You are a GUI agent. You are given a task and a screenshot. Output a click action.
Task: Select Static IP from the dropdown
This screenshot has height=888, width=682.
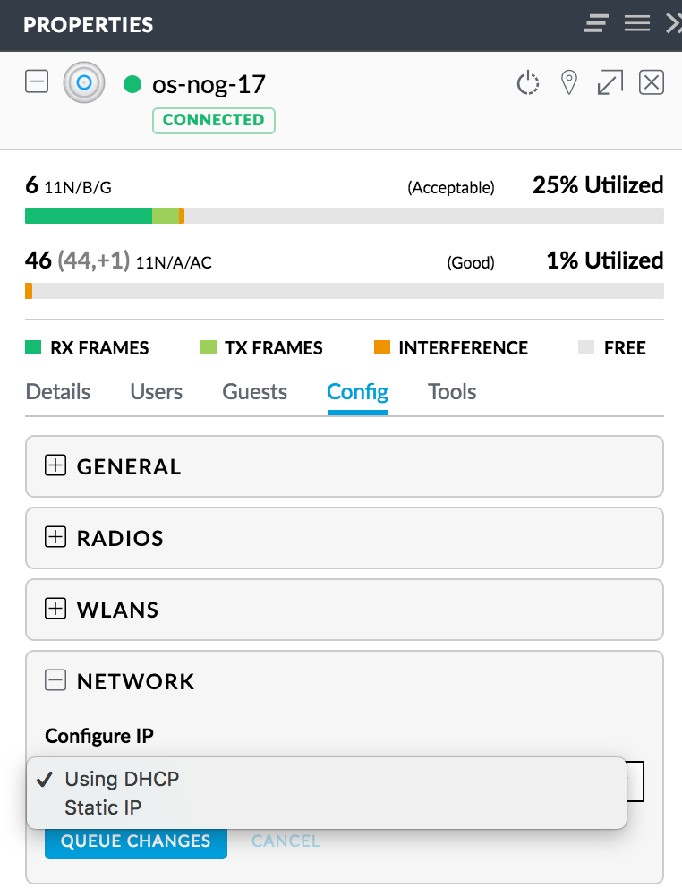click(x=103, y=807)
